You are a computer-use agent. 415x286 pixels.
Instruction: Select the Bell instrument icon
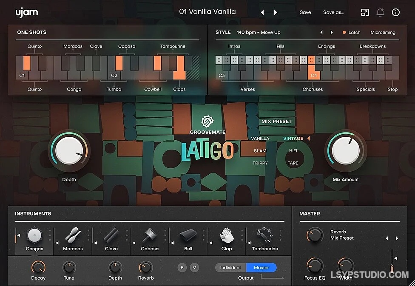188,235
